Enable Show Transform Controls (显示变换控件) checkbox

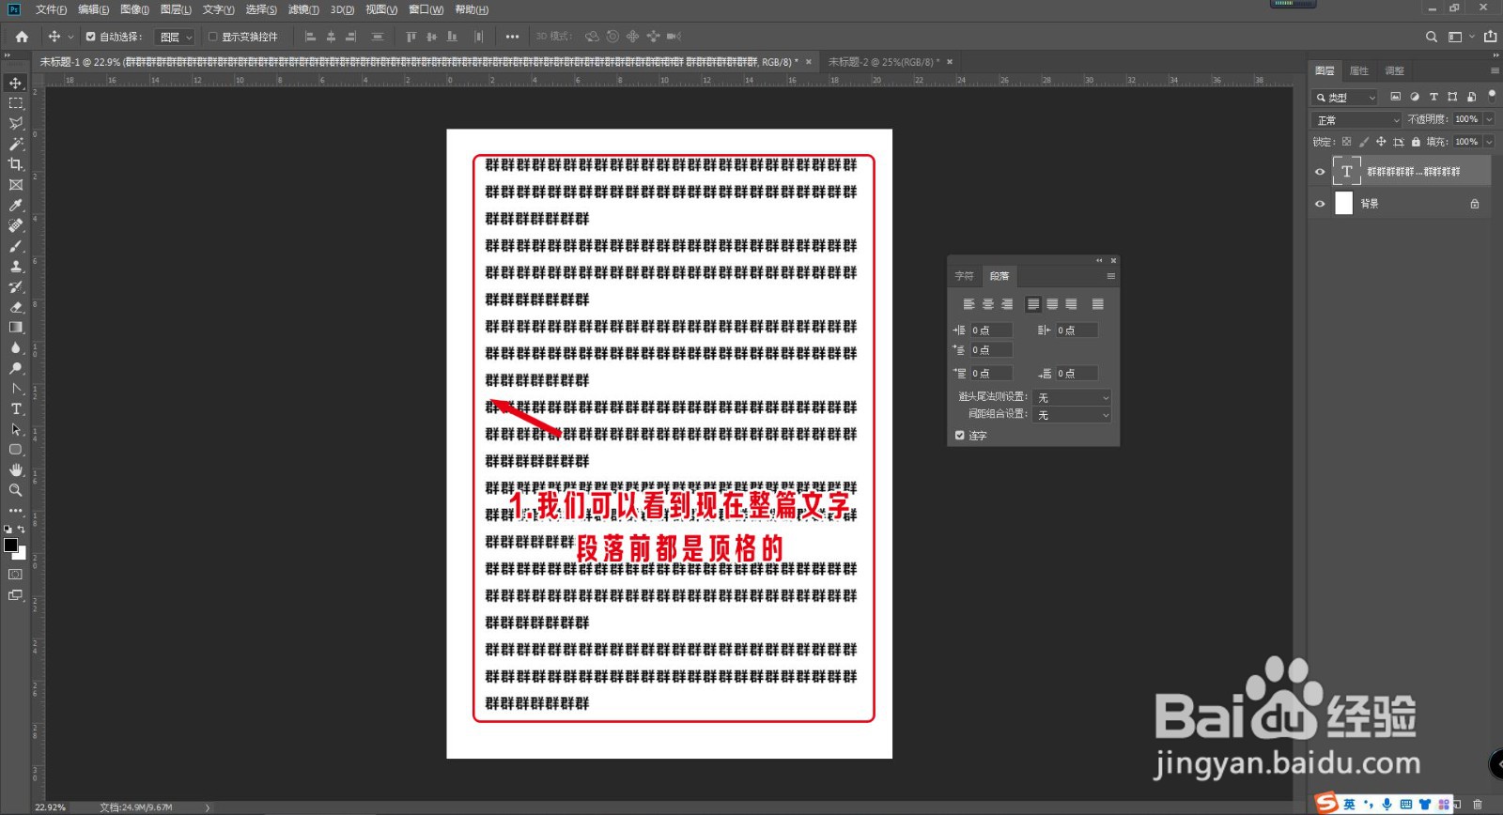tap(213, 37)
